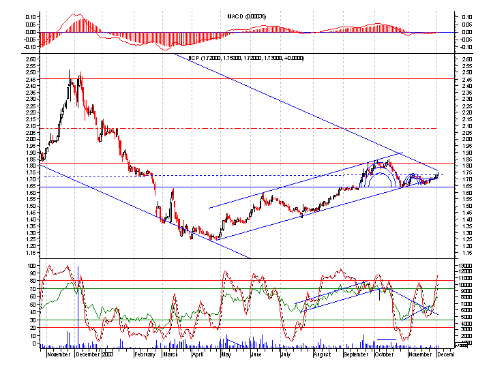Click the cut-off Decem label at axis end

pyautogui.click(x=446, y=354)
